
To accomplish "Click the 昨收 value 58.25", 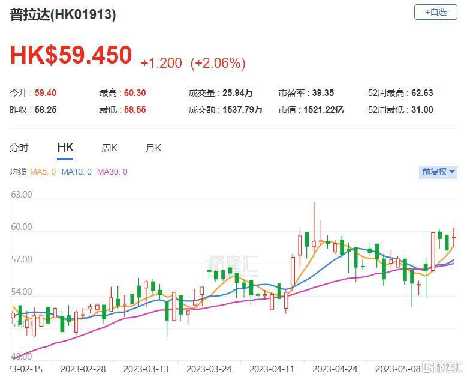I will (x=46, y=110).
